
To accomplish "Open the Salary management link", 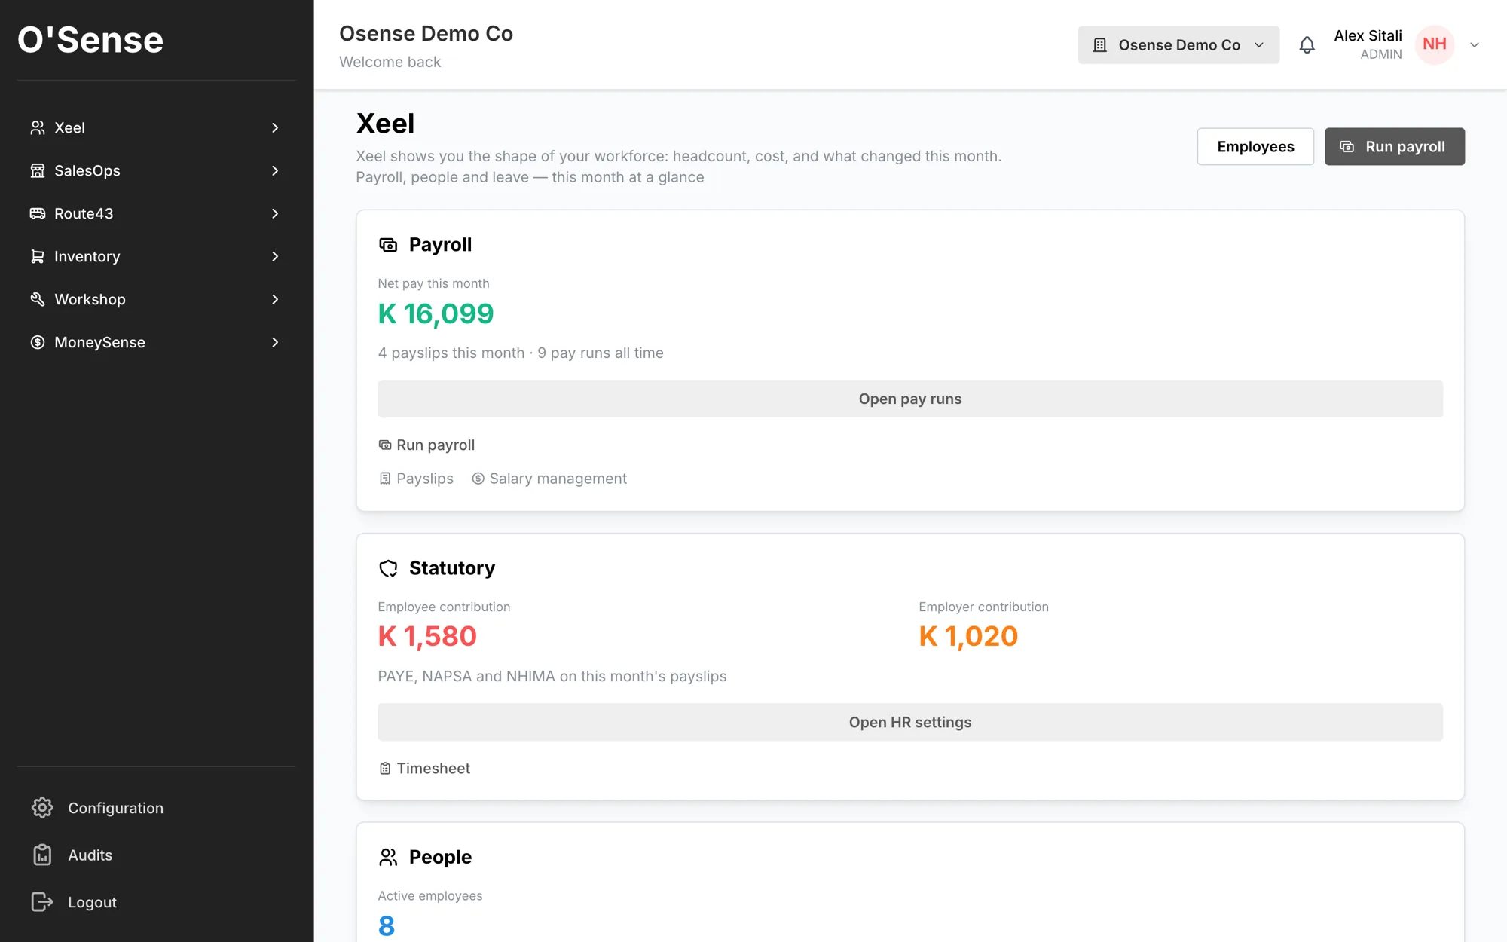I will [549, 479].
